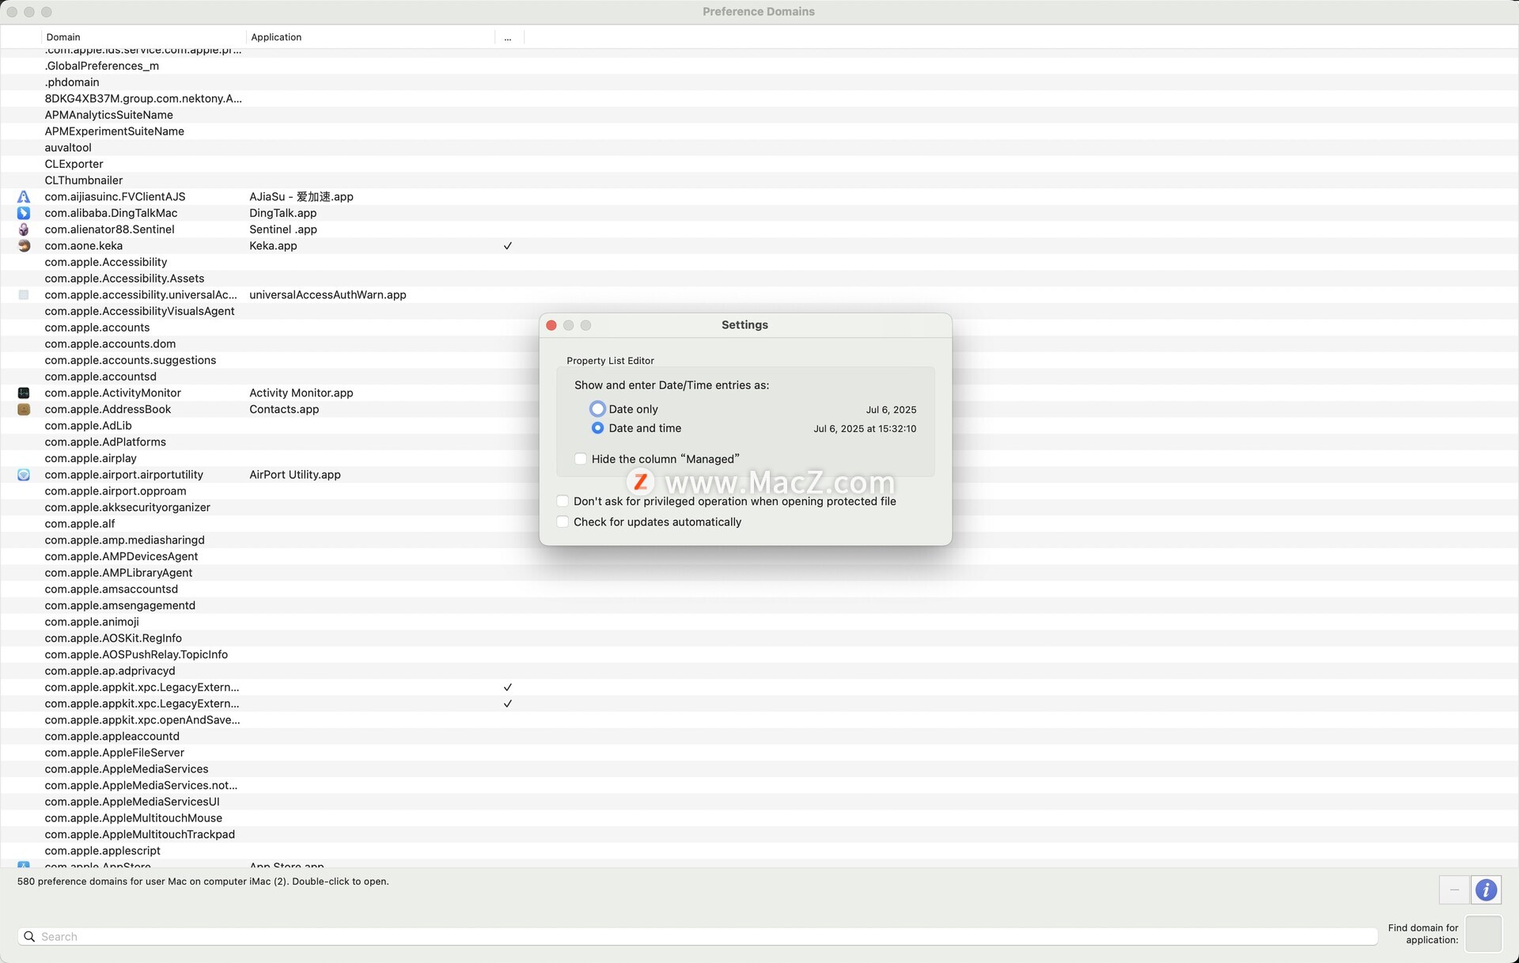Click the AJiaSu app icon in domain list
The image size is (1519, 963).
(24, 197)
